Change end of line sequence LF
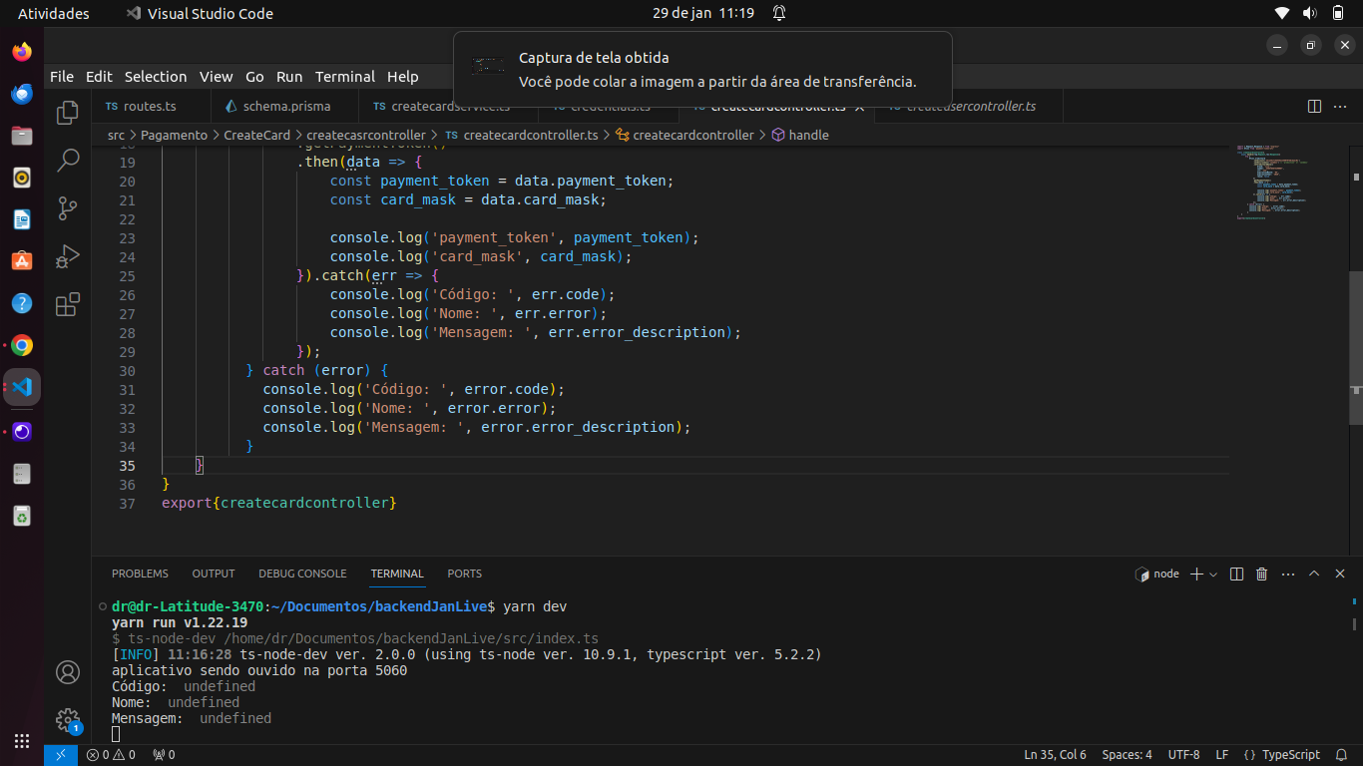The height and width of the screenshot is (766, 1363). [1222, 755]
